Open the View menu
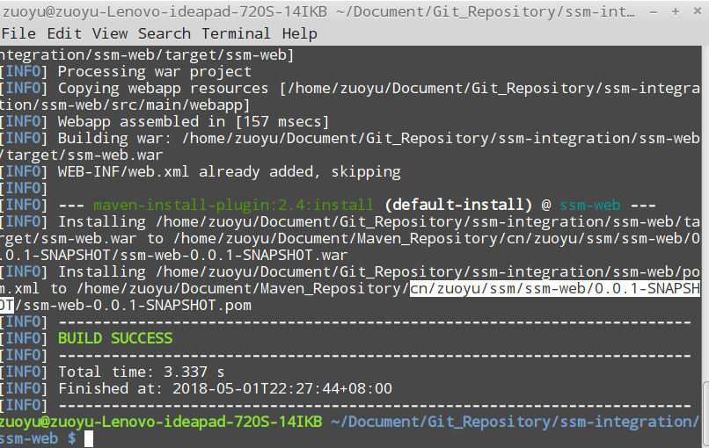 110,33
